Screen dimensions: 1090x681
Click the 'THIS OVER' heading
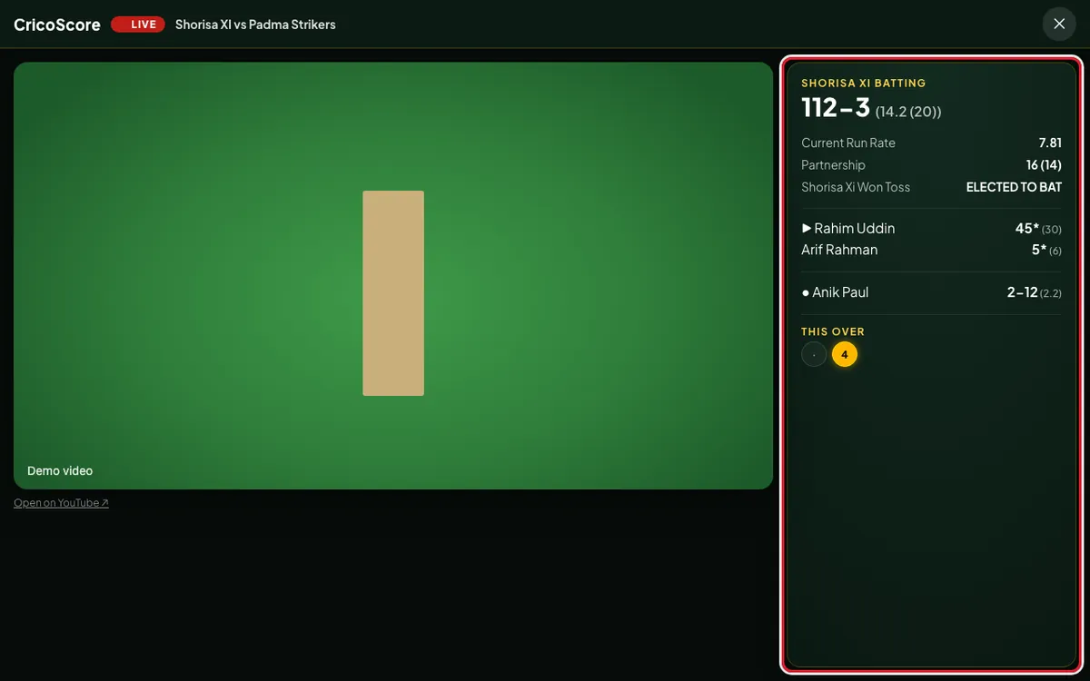pyautogui.click(x=833, y=331)
